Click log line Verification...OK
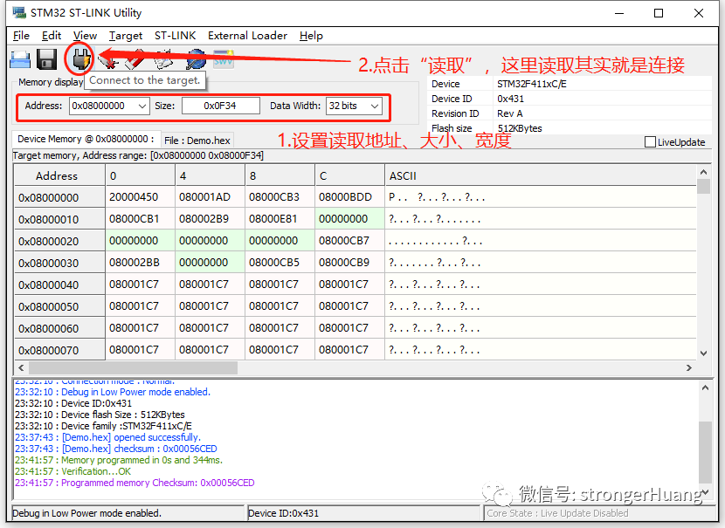The height and width of the screenshot is (528, 725). [x=73, y=471]
